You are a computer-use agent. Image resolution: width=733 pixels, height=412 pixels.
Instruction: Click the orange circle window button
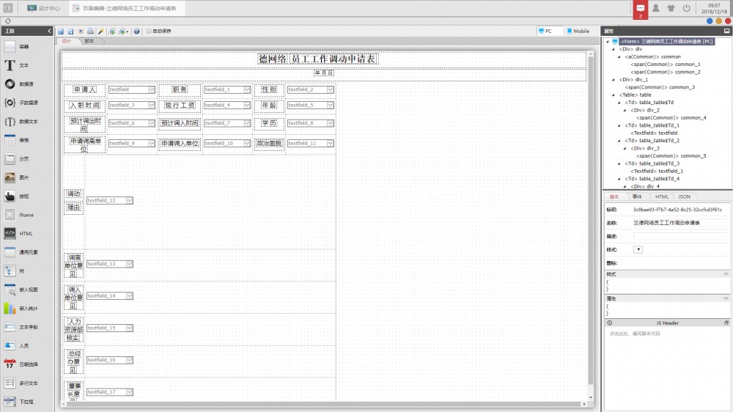coord(718,21)
